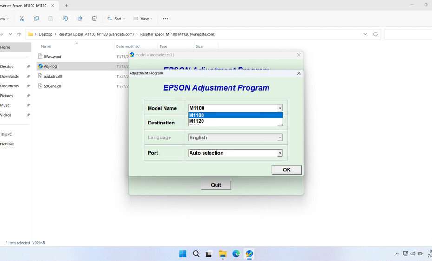Image resolution: width=432 pixels, height=261 pixels.
Task: Select Downloads in the navigation pane
Action: coord(9,76)
